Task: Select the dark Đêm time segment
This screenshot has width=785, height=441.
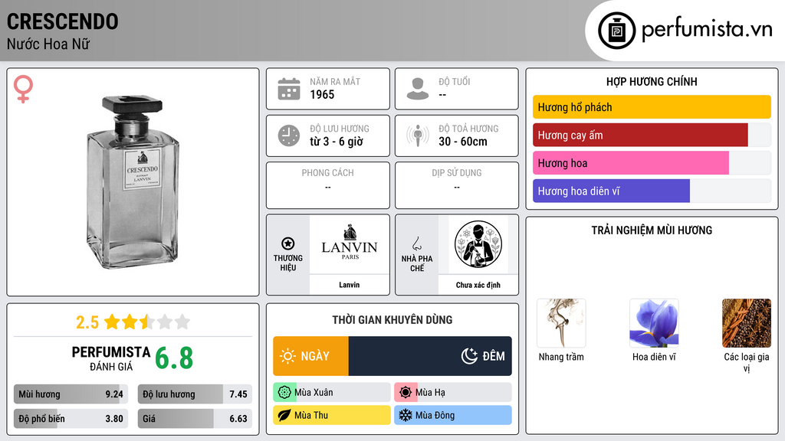Action: pyautogui.click(x=430, y=356)
